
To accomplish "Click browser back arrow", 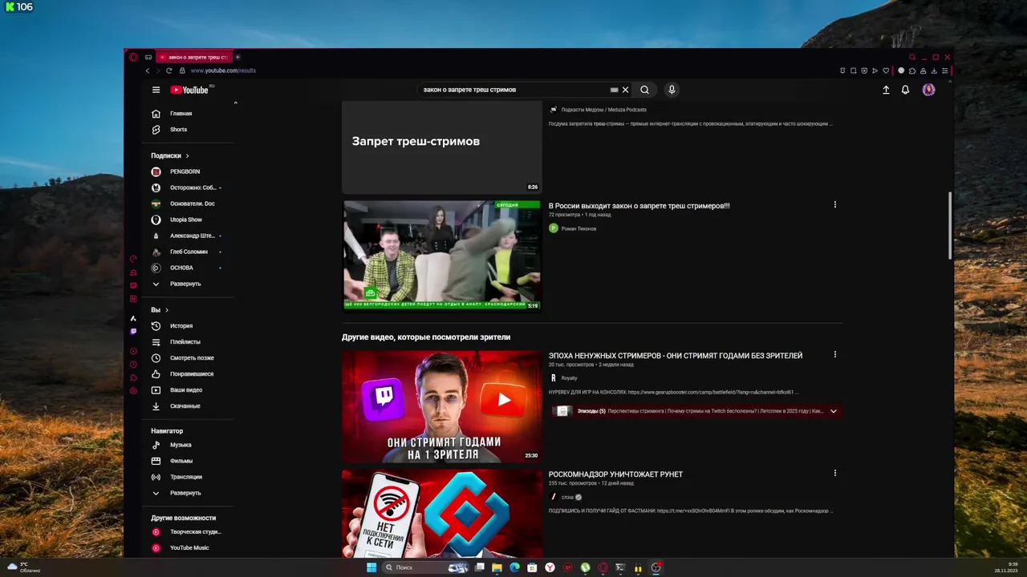I will pyautogui.click(x=148, y=71).
